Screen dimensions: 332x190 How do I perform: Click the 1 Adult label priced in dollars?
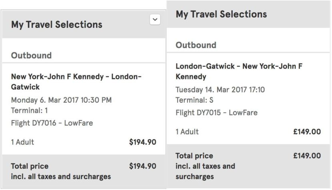[x=22, y=142]
